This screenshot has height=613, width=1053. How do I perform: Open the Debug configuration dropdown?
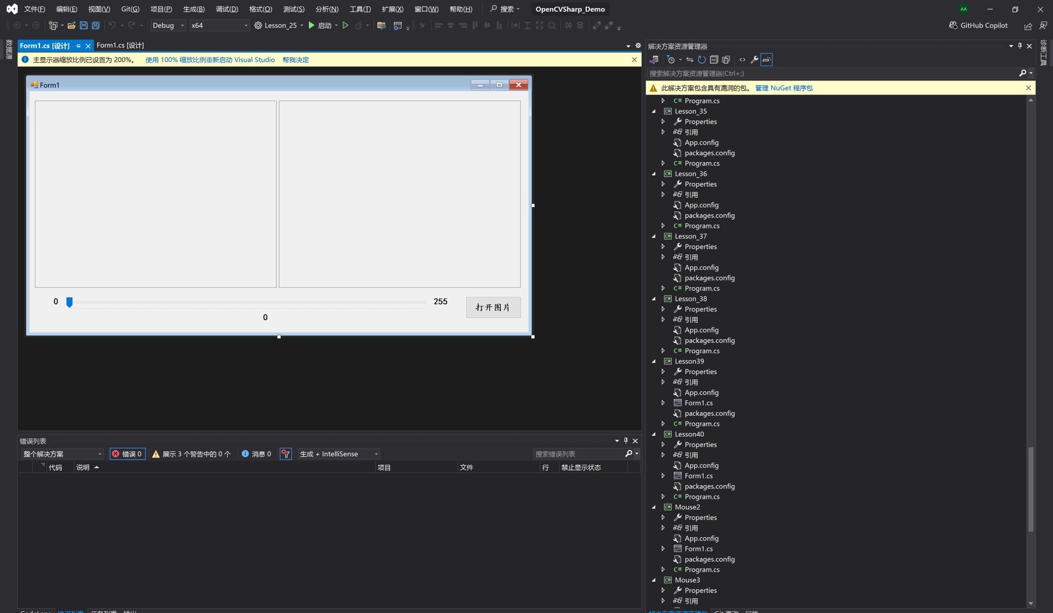coord(168,25)
